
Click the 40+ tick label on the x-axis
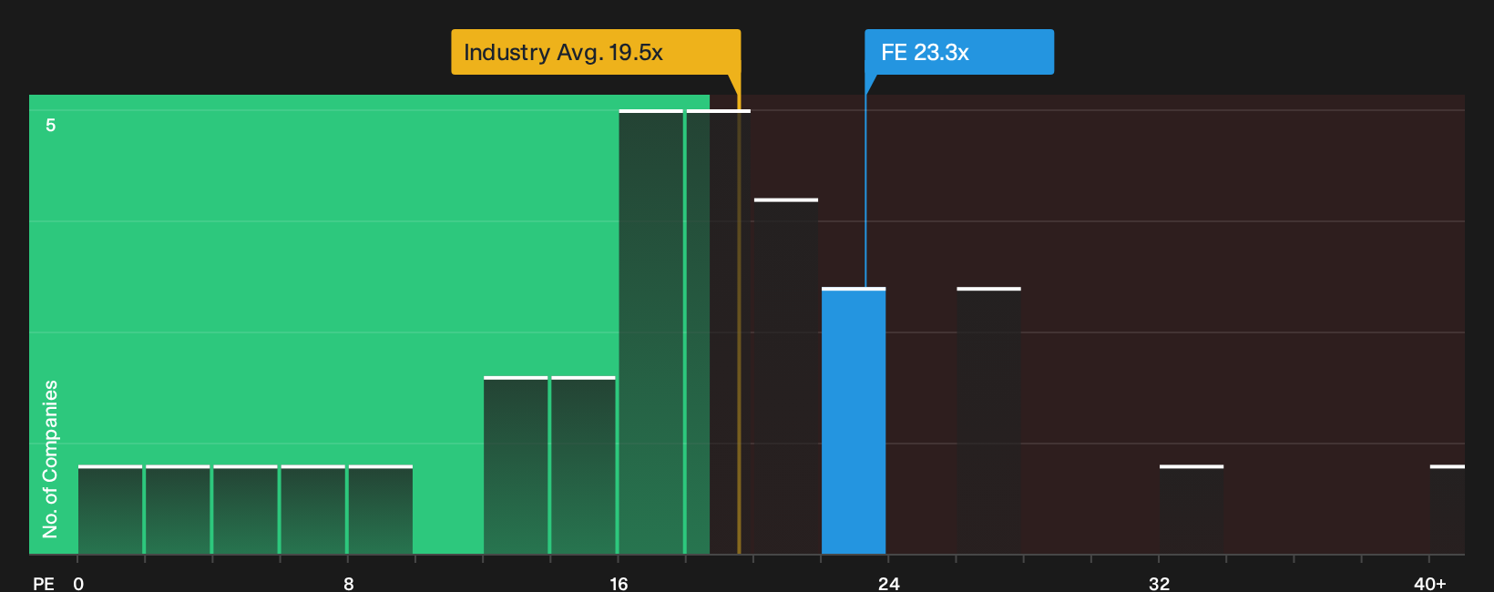click(x=1429, y=583)
